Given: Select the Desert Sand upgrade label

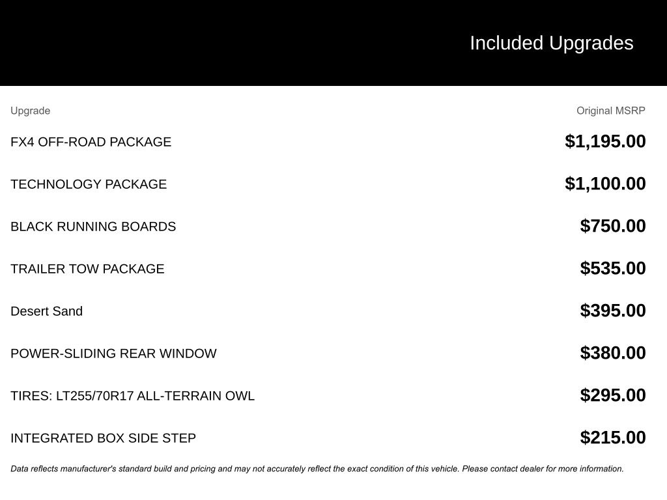Looking at the screenshot, I should (46, 311).
